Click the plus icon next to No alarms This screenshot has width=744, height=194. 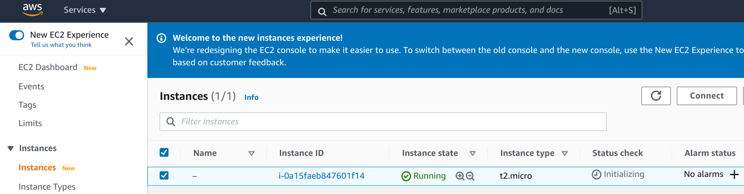[x=734, y=175]
